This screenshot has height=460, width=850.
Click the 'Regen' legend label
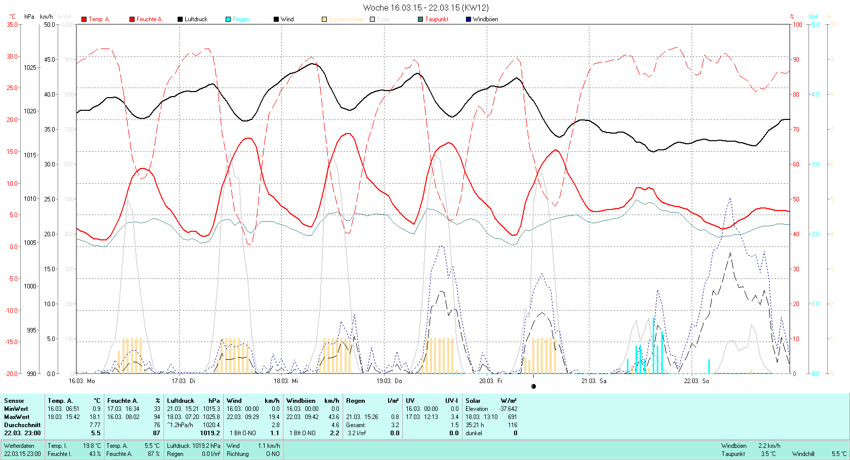click(241, 19)
